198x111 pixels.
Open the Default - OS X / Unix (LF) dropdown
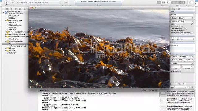[182, 60]
